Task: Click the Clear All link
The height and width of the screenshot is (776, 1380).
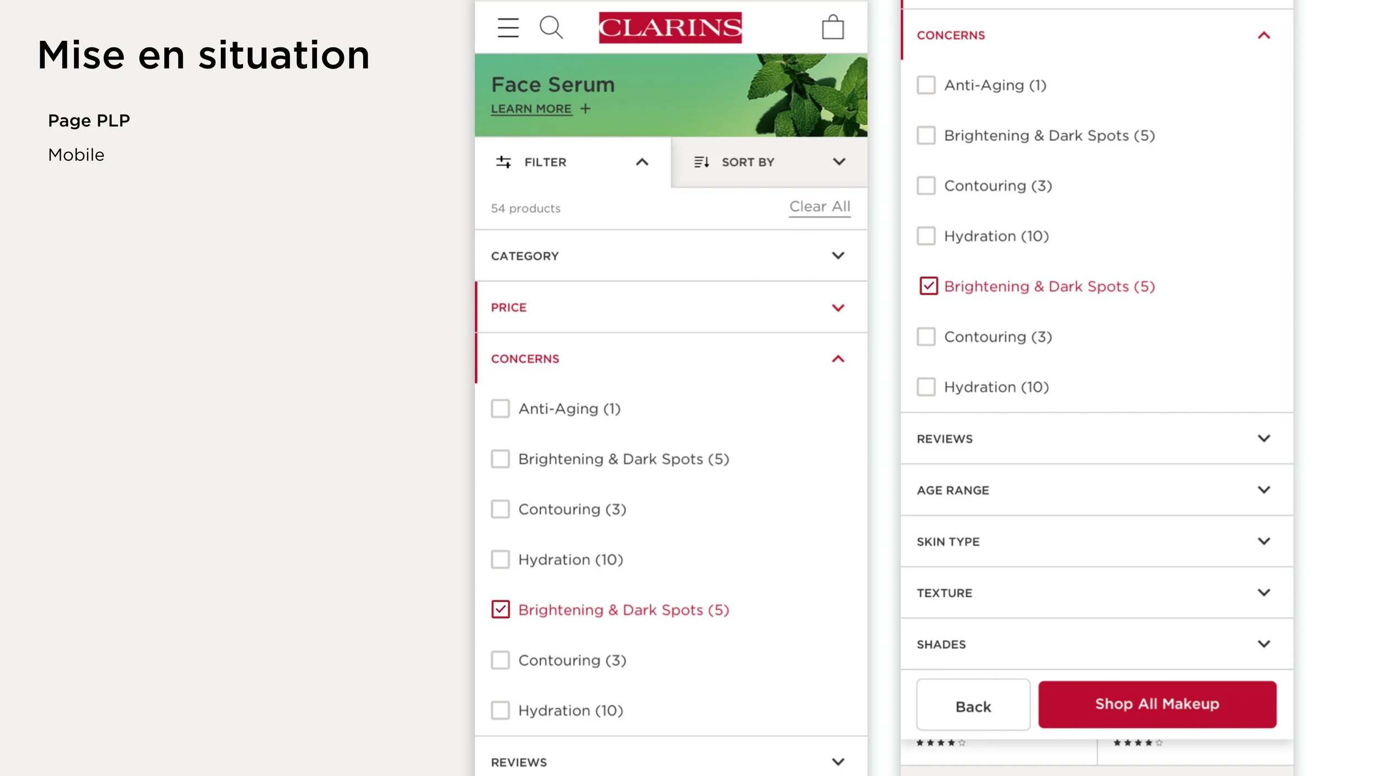Action: [x=819, y=207]
